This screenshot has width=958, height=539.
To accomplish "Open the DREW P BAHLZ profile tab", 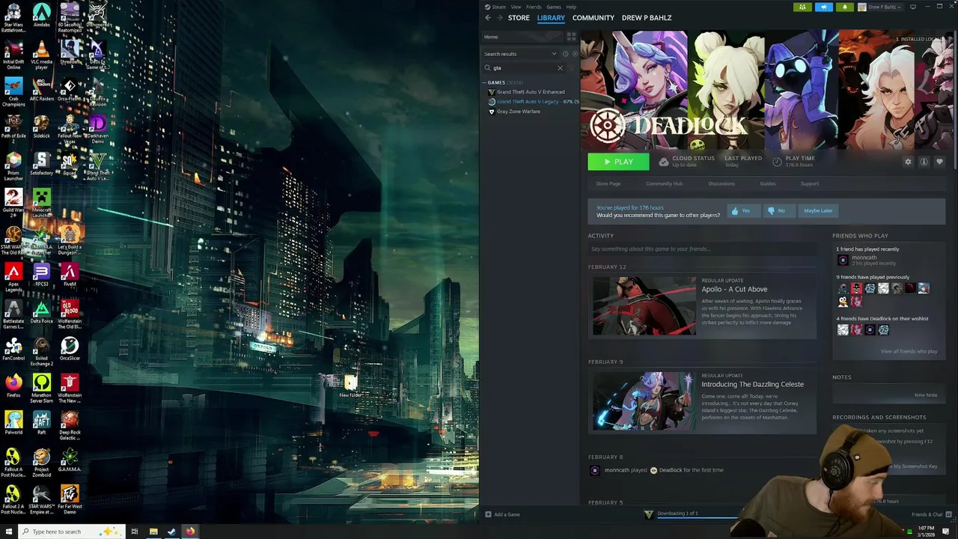I will (647, 18).
